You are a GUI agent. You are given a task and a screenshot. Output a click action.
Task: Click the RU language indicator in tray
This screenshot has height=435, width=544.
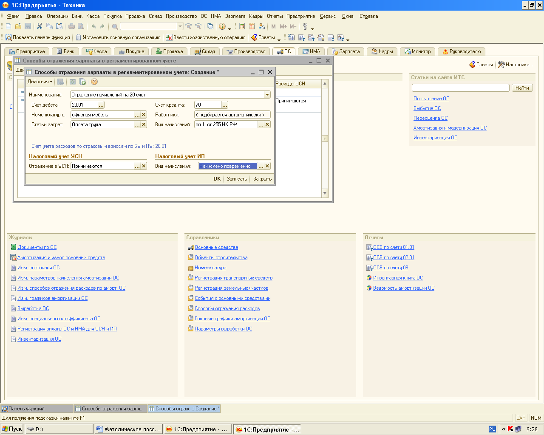[492, 429]
